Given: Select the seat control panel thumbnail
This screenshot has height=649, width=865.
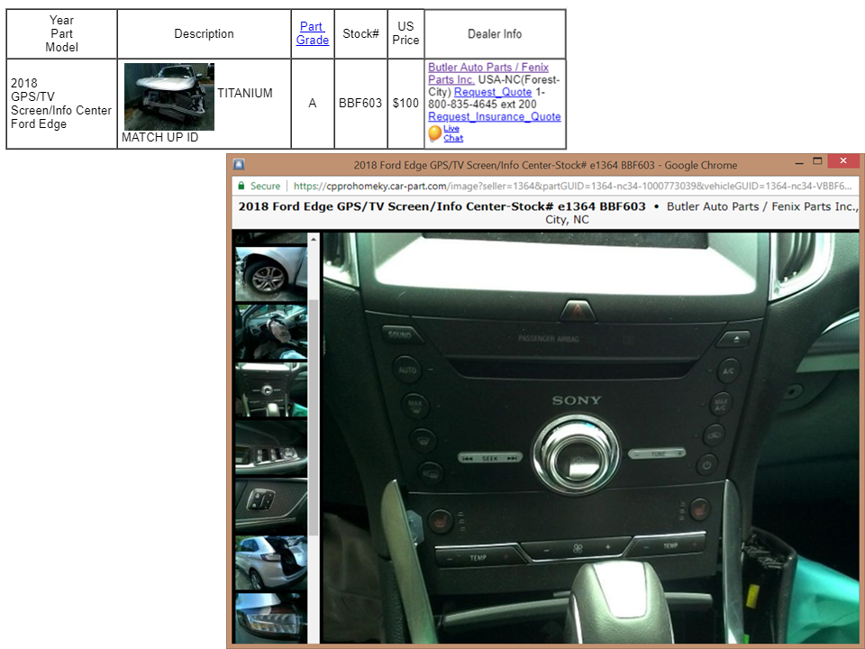Looking at the screenshot, I should [271, 506].
